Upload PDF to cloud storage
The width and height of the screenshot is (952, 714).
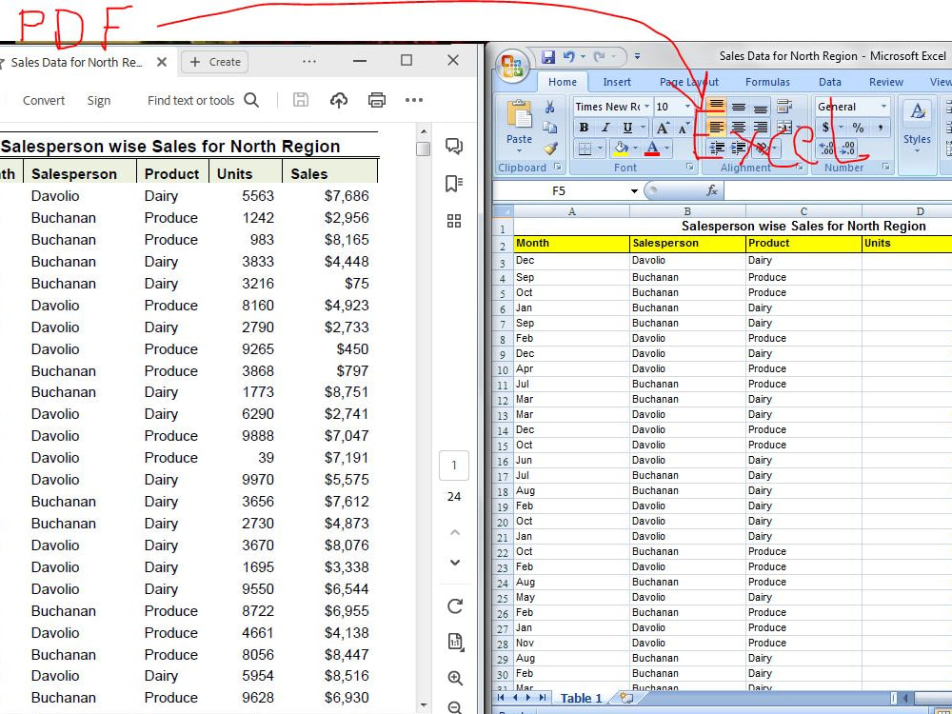pos(339,100)
